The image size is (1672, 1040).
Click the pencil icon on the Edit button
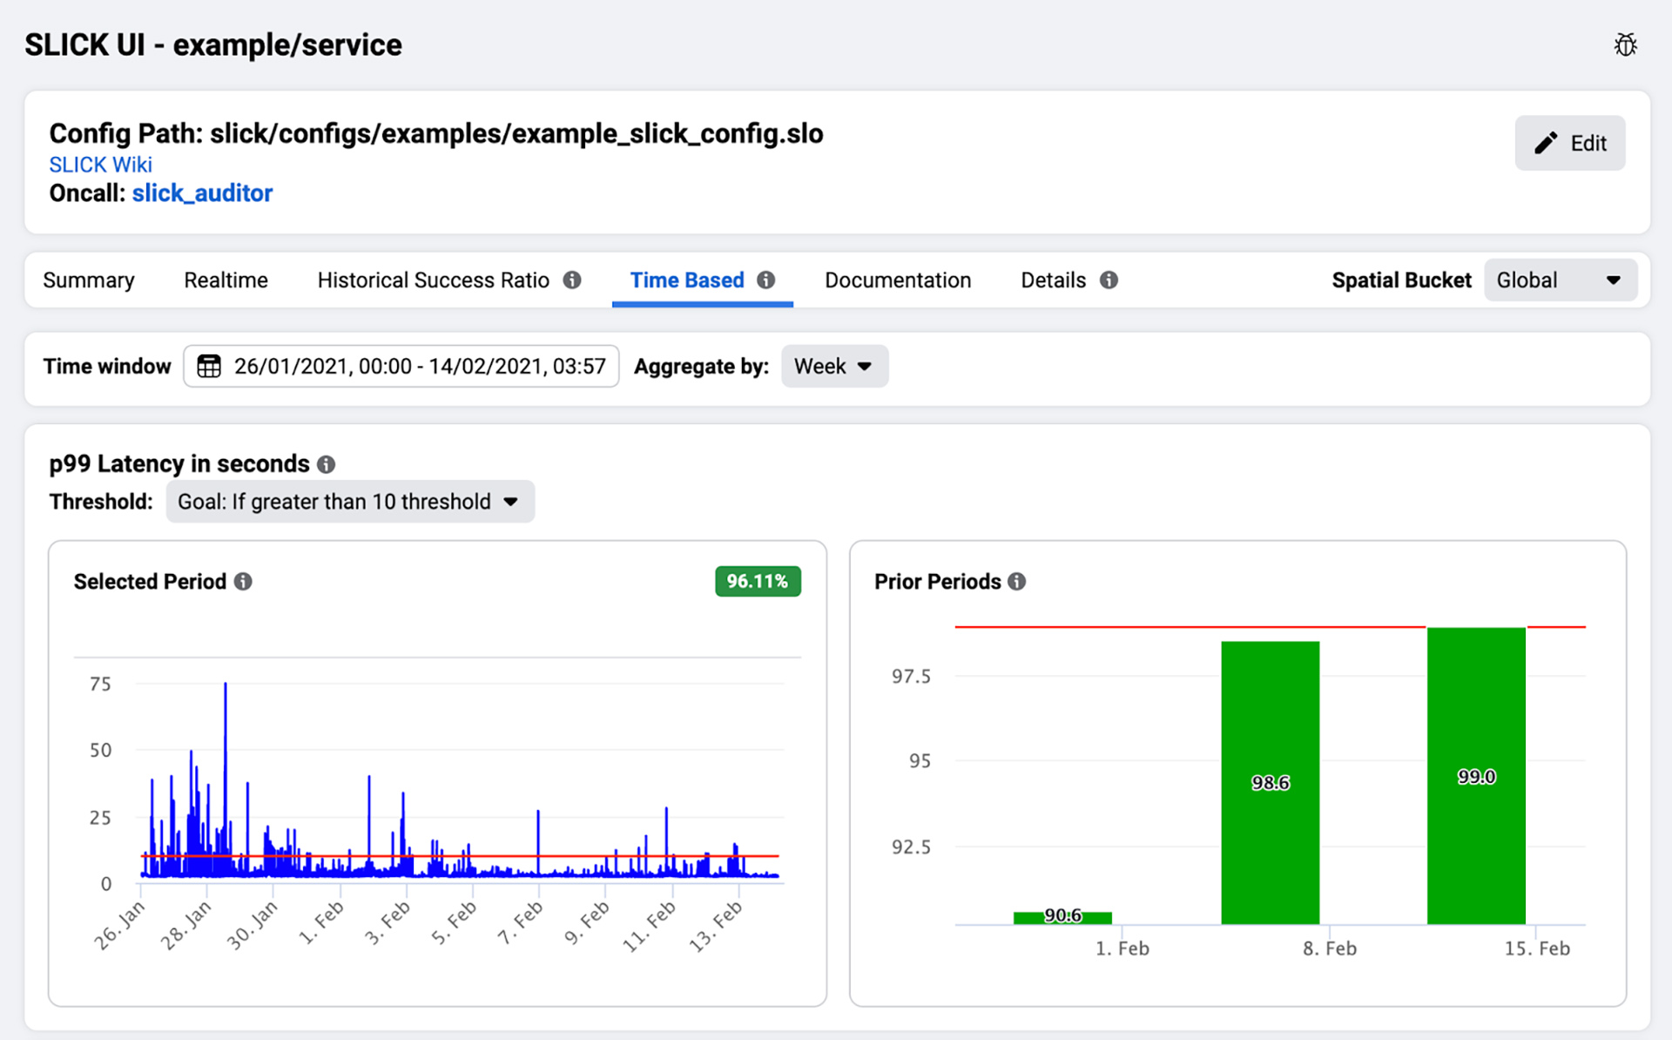click(x=1547, y=142)
